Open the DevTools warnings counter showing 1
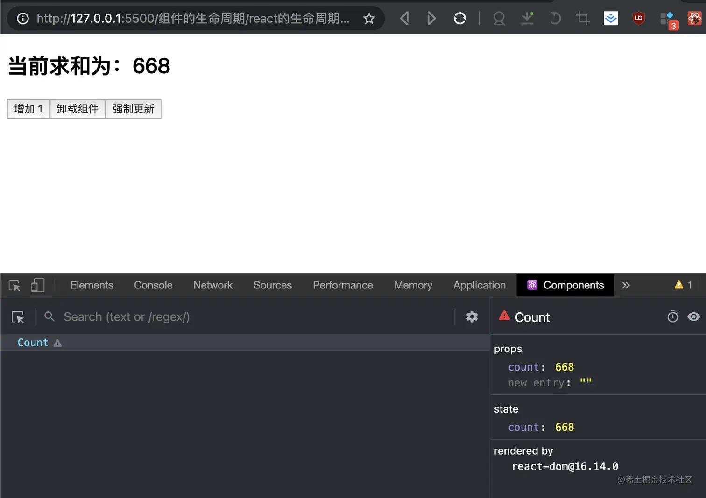 click(683, 285)
